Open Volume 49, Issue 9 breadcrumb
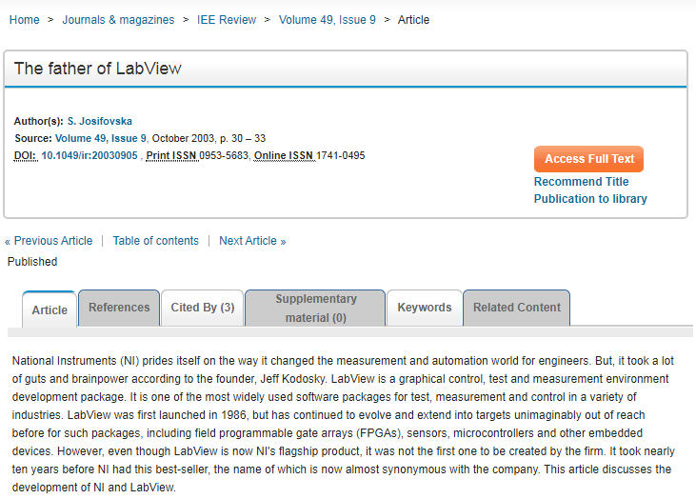Screen dimensions: 696x499 [328, 20]
